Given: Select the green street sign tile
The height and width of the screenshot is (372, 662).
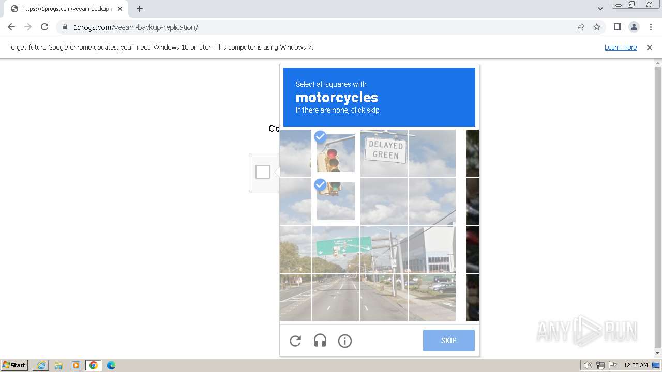Looking at the screenshot, I should (x=336, y=249).
